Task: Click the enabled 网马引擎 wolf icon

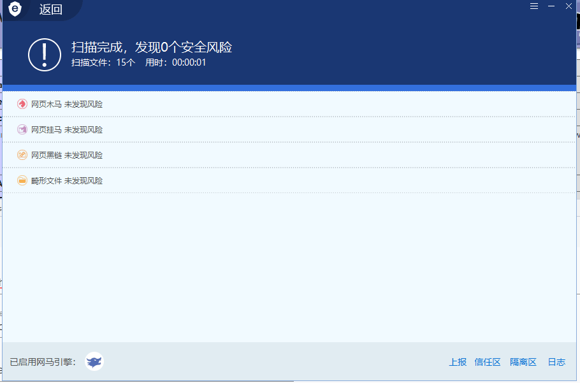Action: pos(94,362)
